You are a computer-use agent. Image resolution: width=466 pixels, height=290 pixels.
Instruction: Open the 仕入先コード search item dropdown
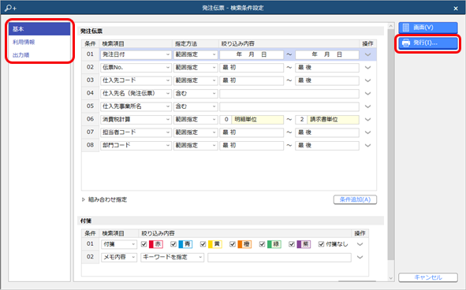(136, 80)
